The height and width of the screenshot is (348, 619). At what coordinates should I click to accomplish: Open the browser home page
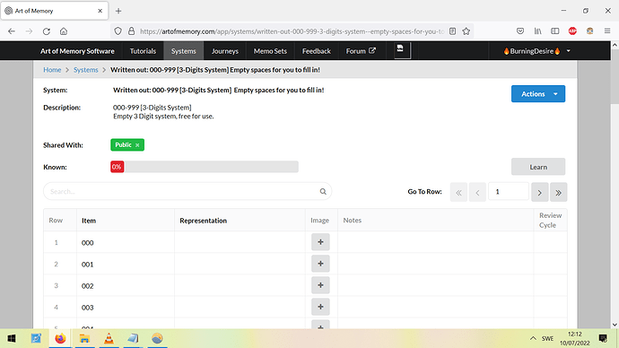(x=64, y=31)
